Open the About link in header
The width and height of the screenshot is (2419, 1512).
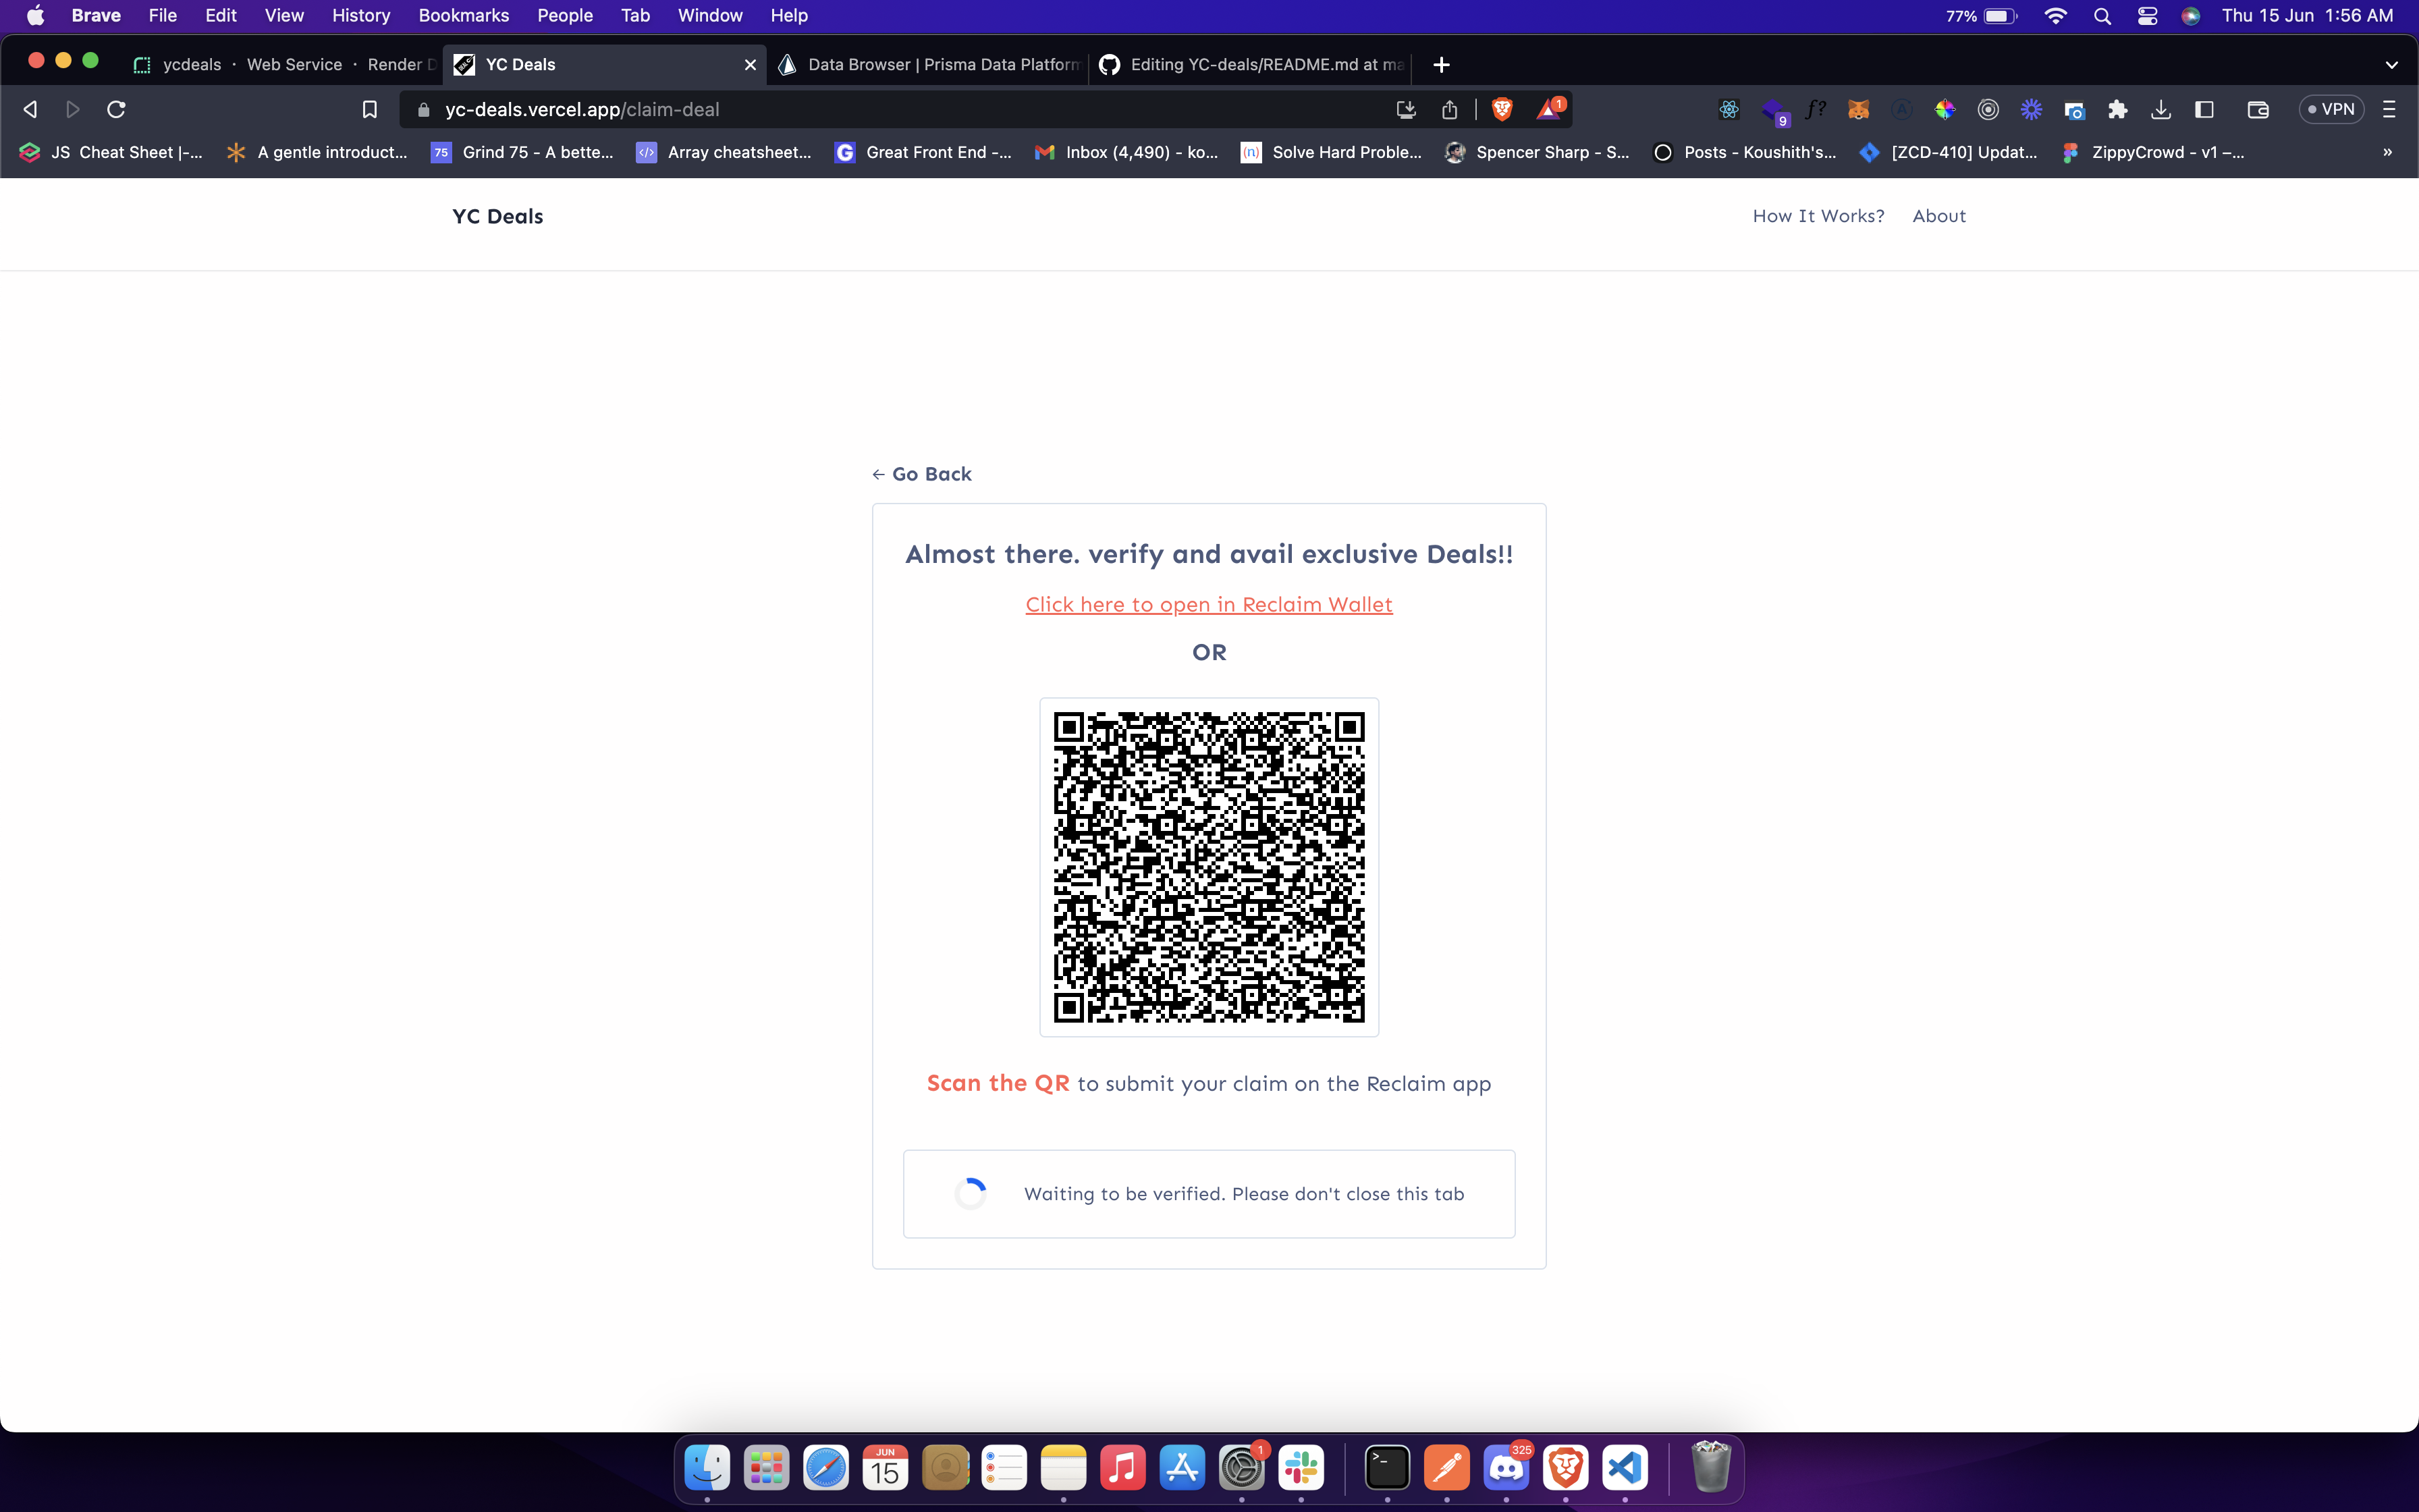(1938, 216)
